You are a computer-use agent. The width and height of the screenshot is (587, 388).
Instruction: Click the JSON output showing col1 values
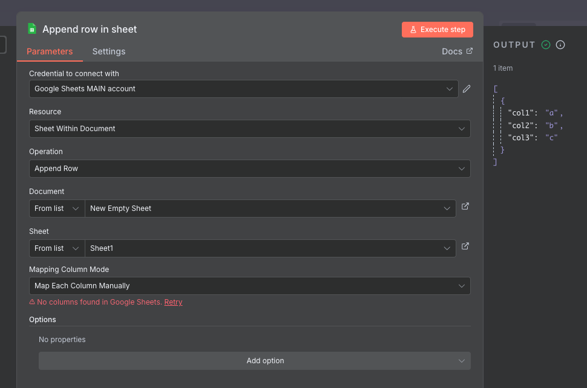pyautogui.click(x=530, y=112)
